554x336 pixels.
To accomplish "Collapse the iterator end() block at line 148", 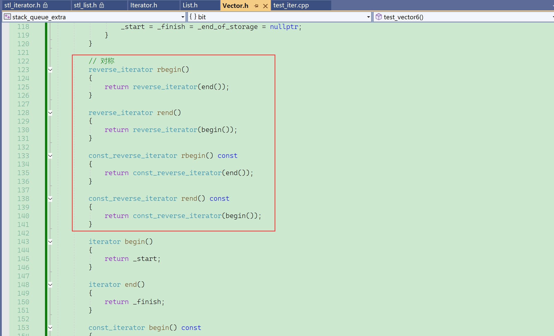I will click(x=50, y=285).
